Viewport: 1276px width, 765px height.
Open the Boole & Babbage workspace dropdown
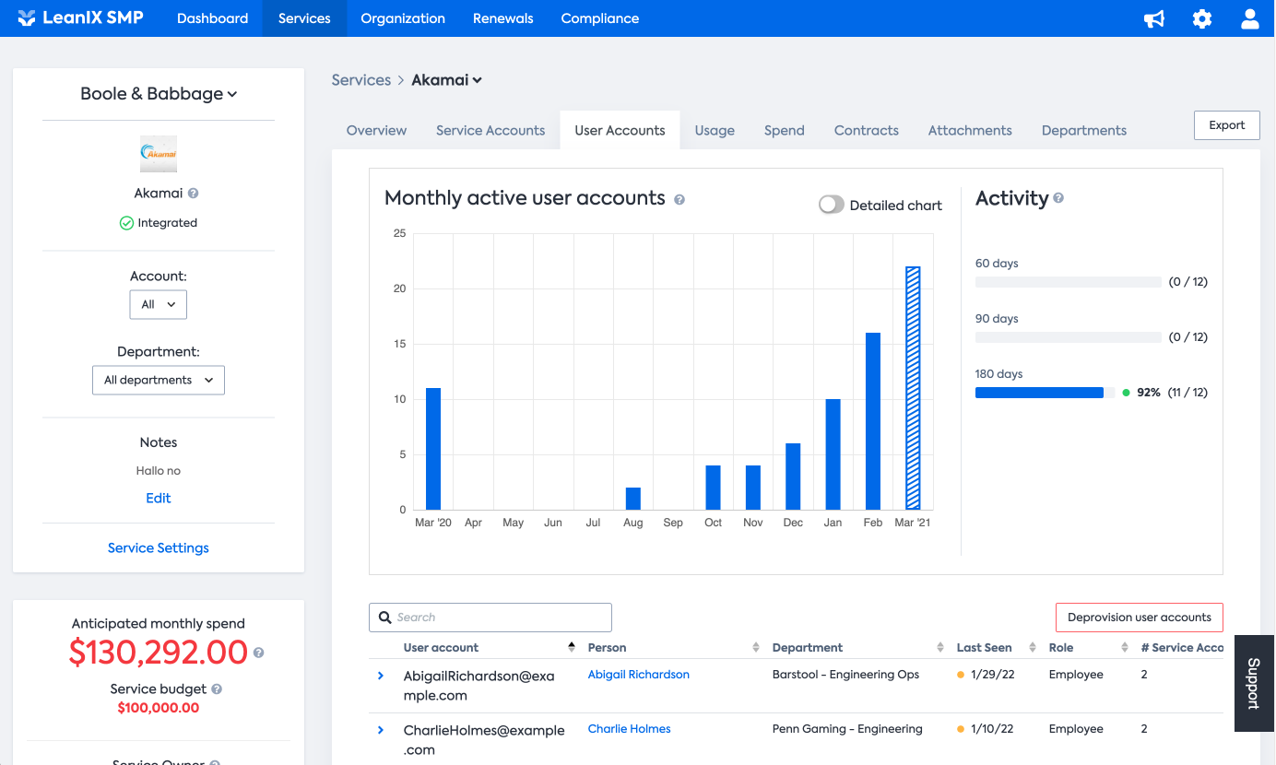pyautogui.click(x=159, y=93)
